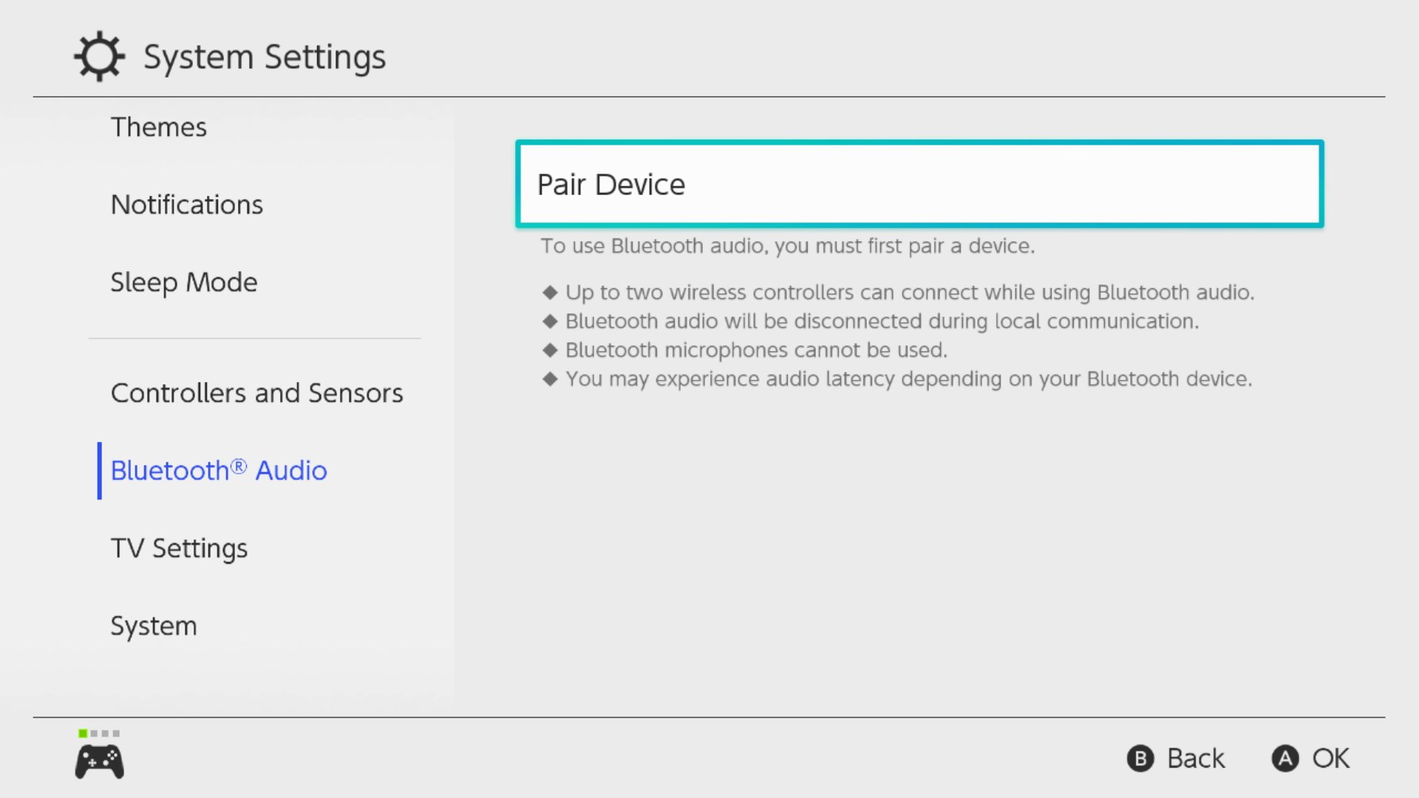Expand System settings subsection
The width and height of the screenshot is (1419, 798).
point(153,624)
